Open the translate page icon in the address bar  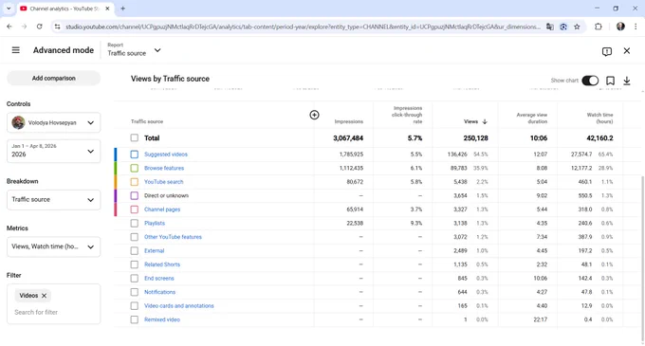[549, 27]
